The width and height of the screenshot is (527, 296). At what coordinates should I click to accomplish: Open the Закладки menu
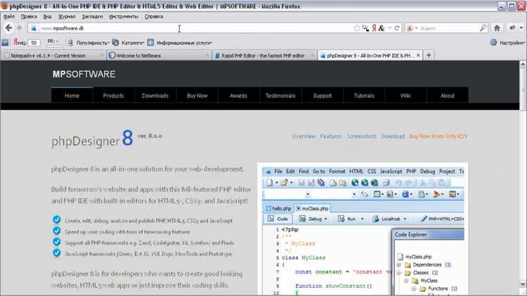pyautogui.click(x=92, y=16)
